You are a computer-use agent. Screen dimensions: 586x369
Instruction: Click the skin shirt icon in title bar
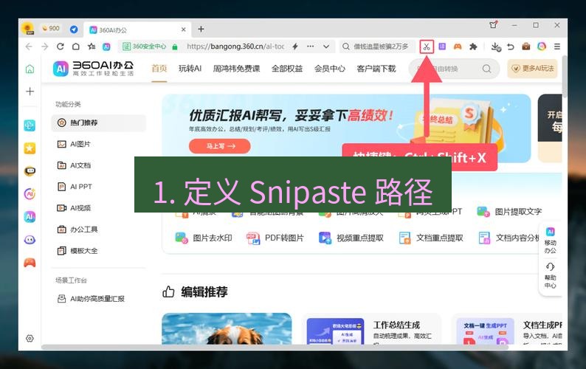(493, 25)
